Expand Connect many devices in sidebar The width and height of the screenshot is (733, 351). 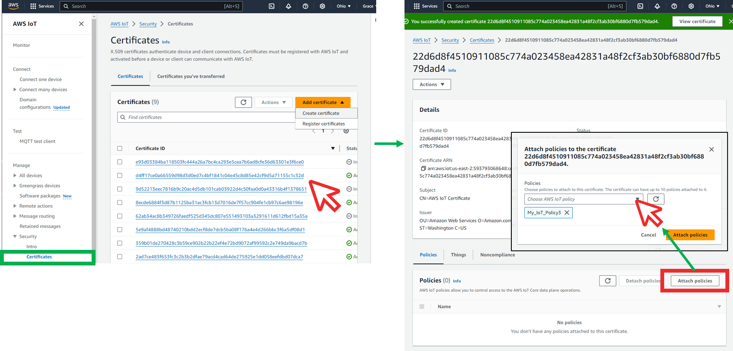(x=15, y=89)
